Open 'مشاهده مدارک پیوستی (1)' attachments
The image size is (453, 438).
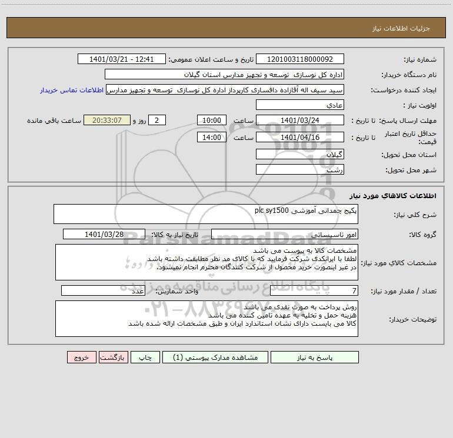[215, 357]
